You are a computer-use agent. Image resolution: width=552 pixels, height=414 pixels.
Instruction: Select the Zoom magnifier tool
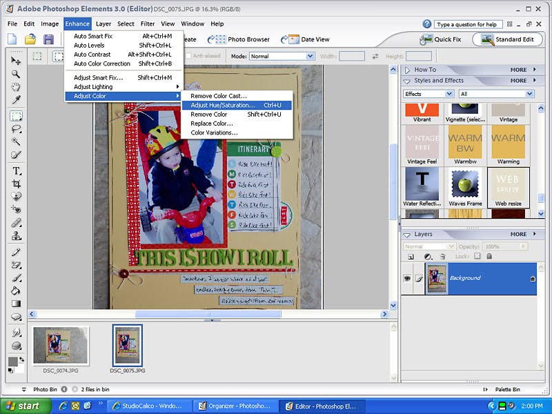(x=16, y=74)
